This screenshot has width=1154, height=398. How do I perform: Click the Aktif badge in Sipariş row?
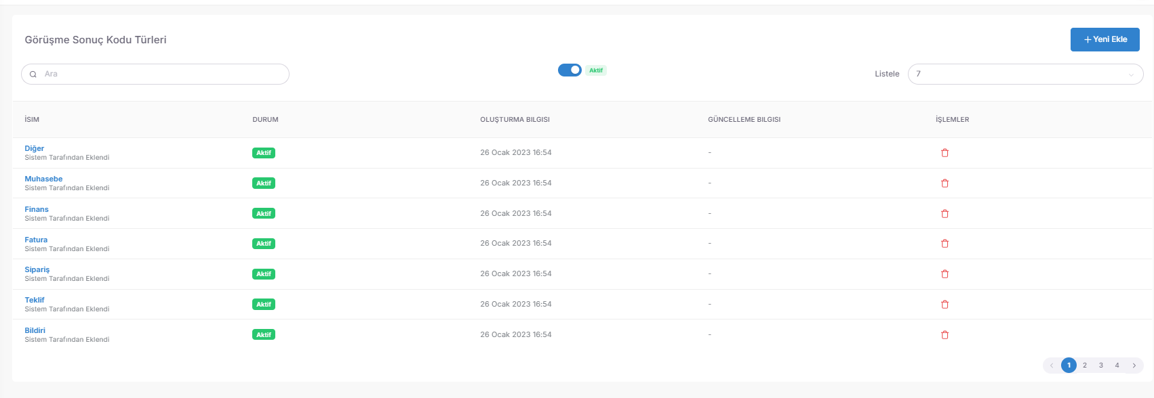(x=264, y=274)
